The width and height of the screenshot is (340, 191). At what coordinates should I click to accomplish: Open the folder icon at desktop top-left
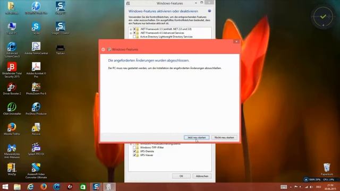point(12,8)
